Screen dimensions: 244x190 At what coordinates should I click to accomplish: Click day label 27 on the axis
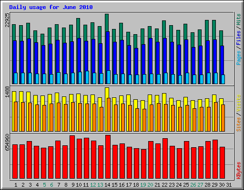[x=200, y=185]
